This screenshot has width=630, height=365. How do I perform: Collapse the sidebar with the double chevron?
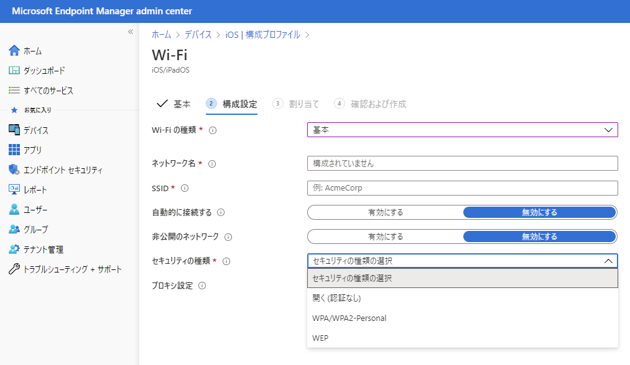pyautogui.click(x=131, y=32)
